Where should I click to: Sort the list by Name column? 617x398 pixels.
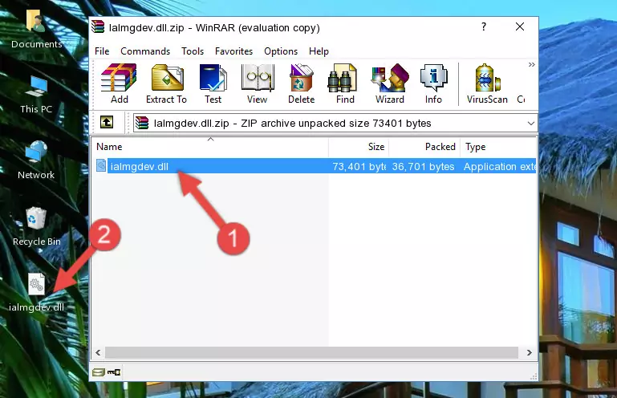pyautogui.click(x=210, y=147)
